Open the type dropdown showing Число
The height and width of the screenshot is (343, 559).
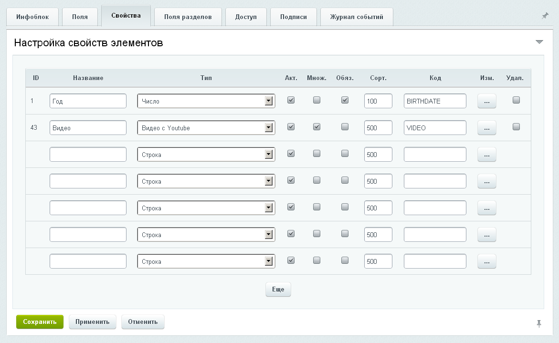(206, 101)
